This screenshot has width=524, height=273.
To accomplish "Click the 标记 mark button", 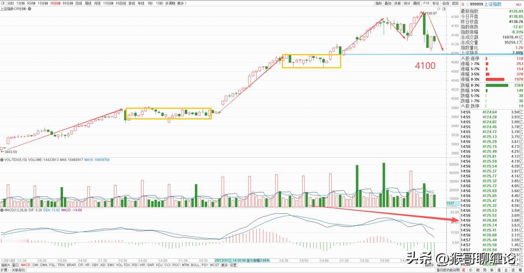I will 436,3.
